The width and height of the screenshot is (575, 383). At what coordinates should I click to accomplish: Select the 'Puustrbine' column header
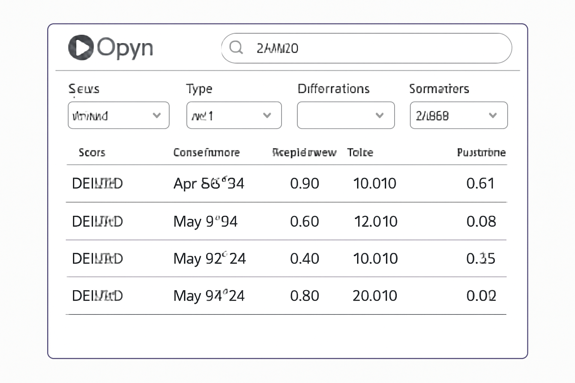[x=481, y=153]
